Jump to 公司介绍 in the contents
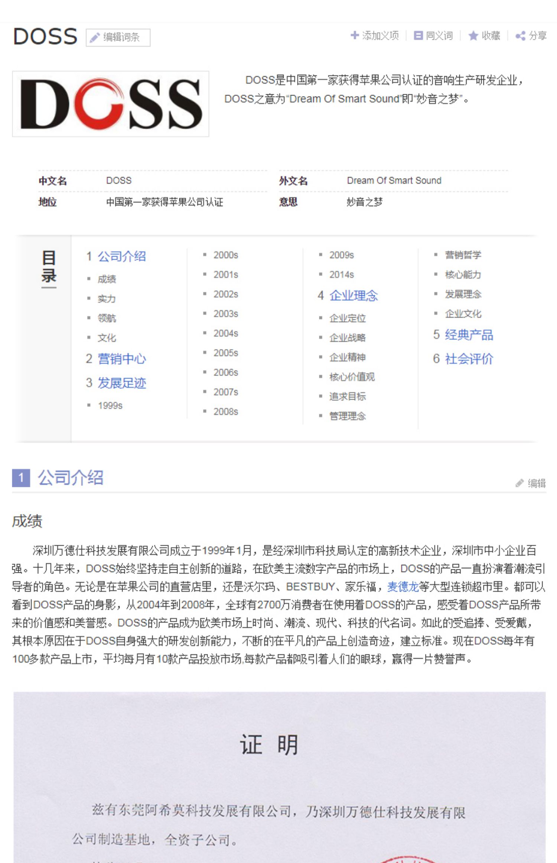 pyautogui.click(x=121, y=256)
